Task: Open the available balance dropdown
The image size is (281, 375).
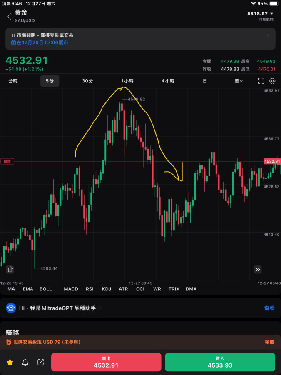Action: point(271,13)
